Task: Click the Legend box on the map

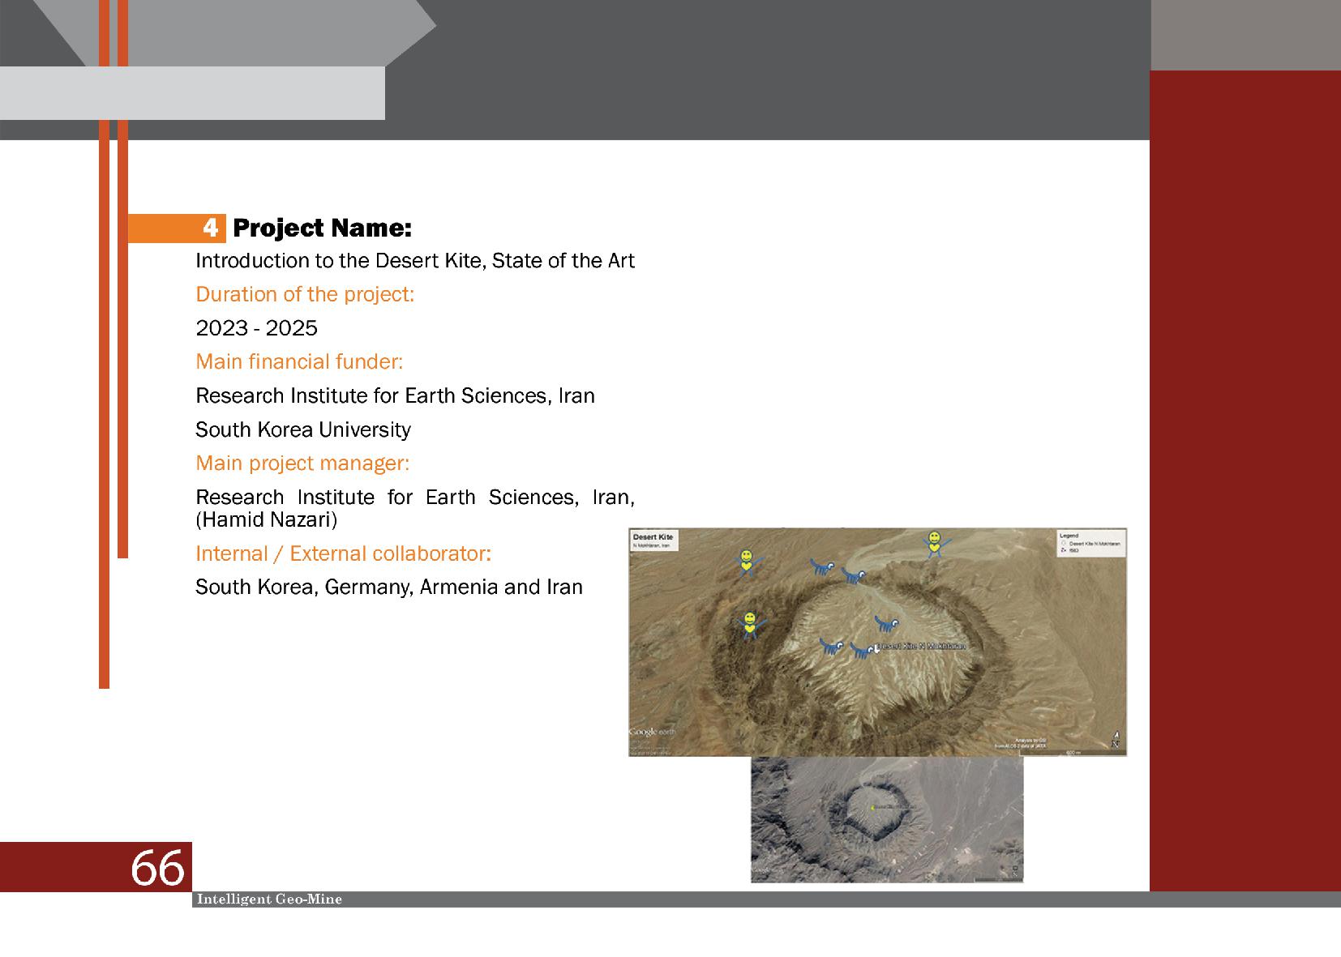Action: (1090, 543)
